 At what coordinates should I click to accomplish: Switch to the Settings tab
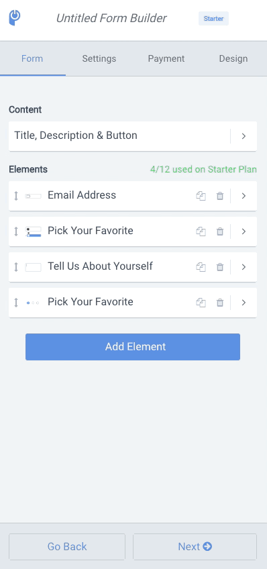pos(99,59)
